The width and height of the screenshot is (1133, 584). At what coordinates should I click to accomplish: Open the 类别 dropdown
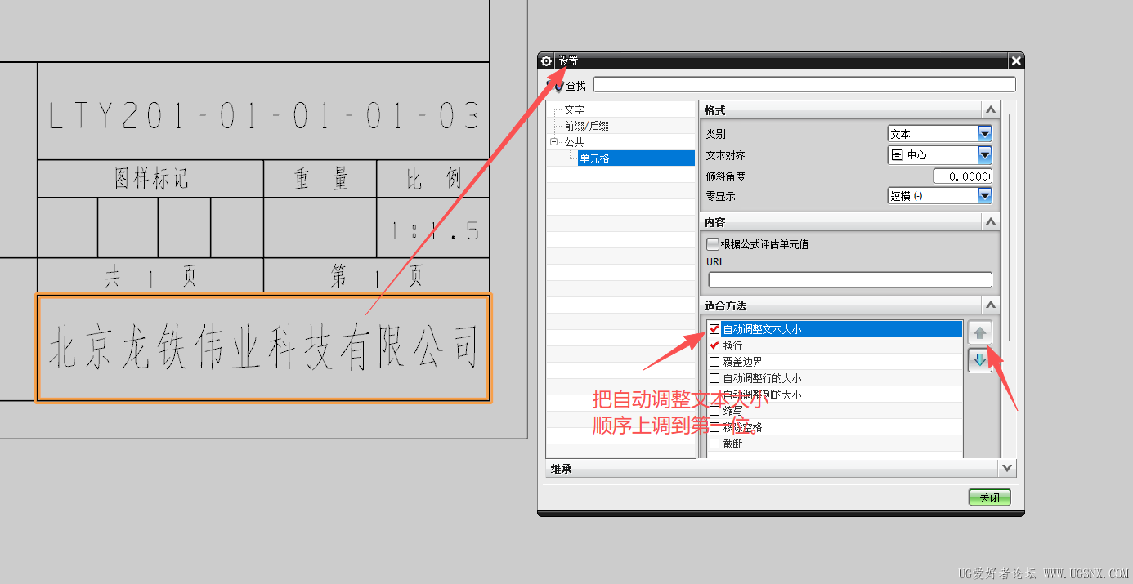(984, 133)
